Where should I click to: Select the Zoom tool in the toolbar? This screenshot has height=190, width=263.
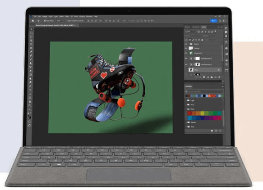coord(30,105)
